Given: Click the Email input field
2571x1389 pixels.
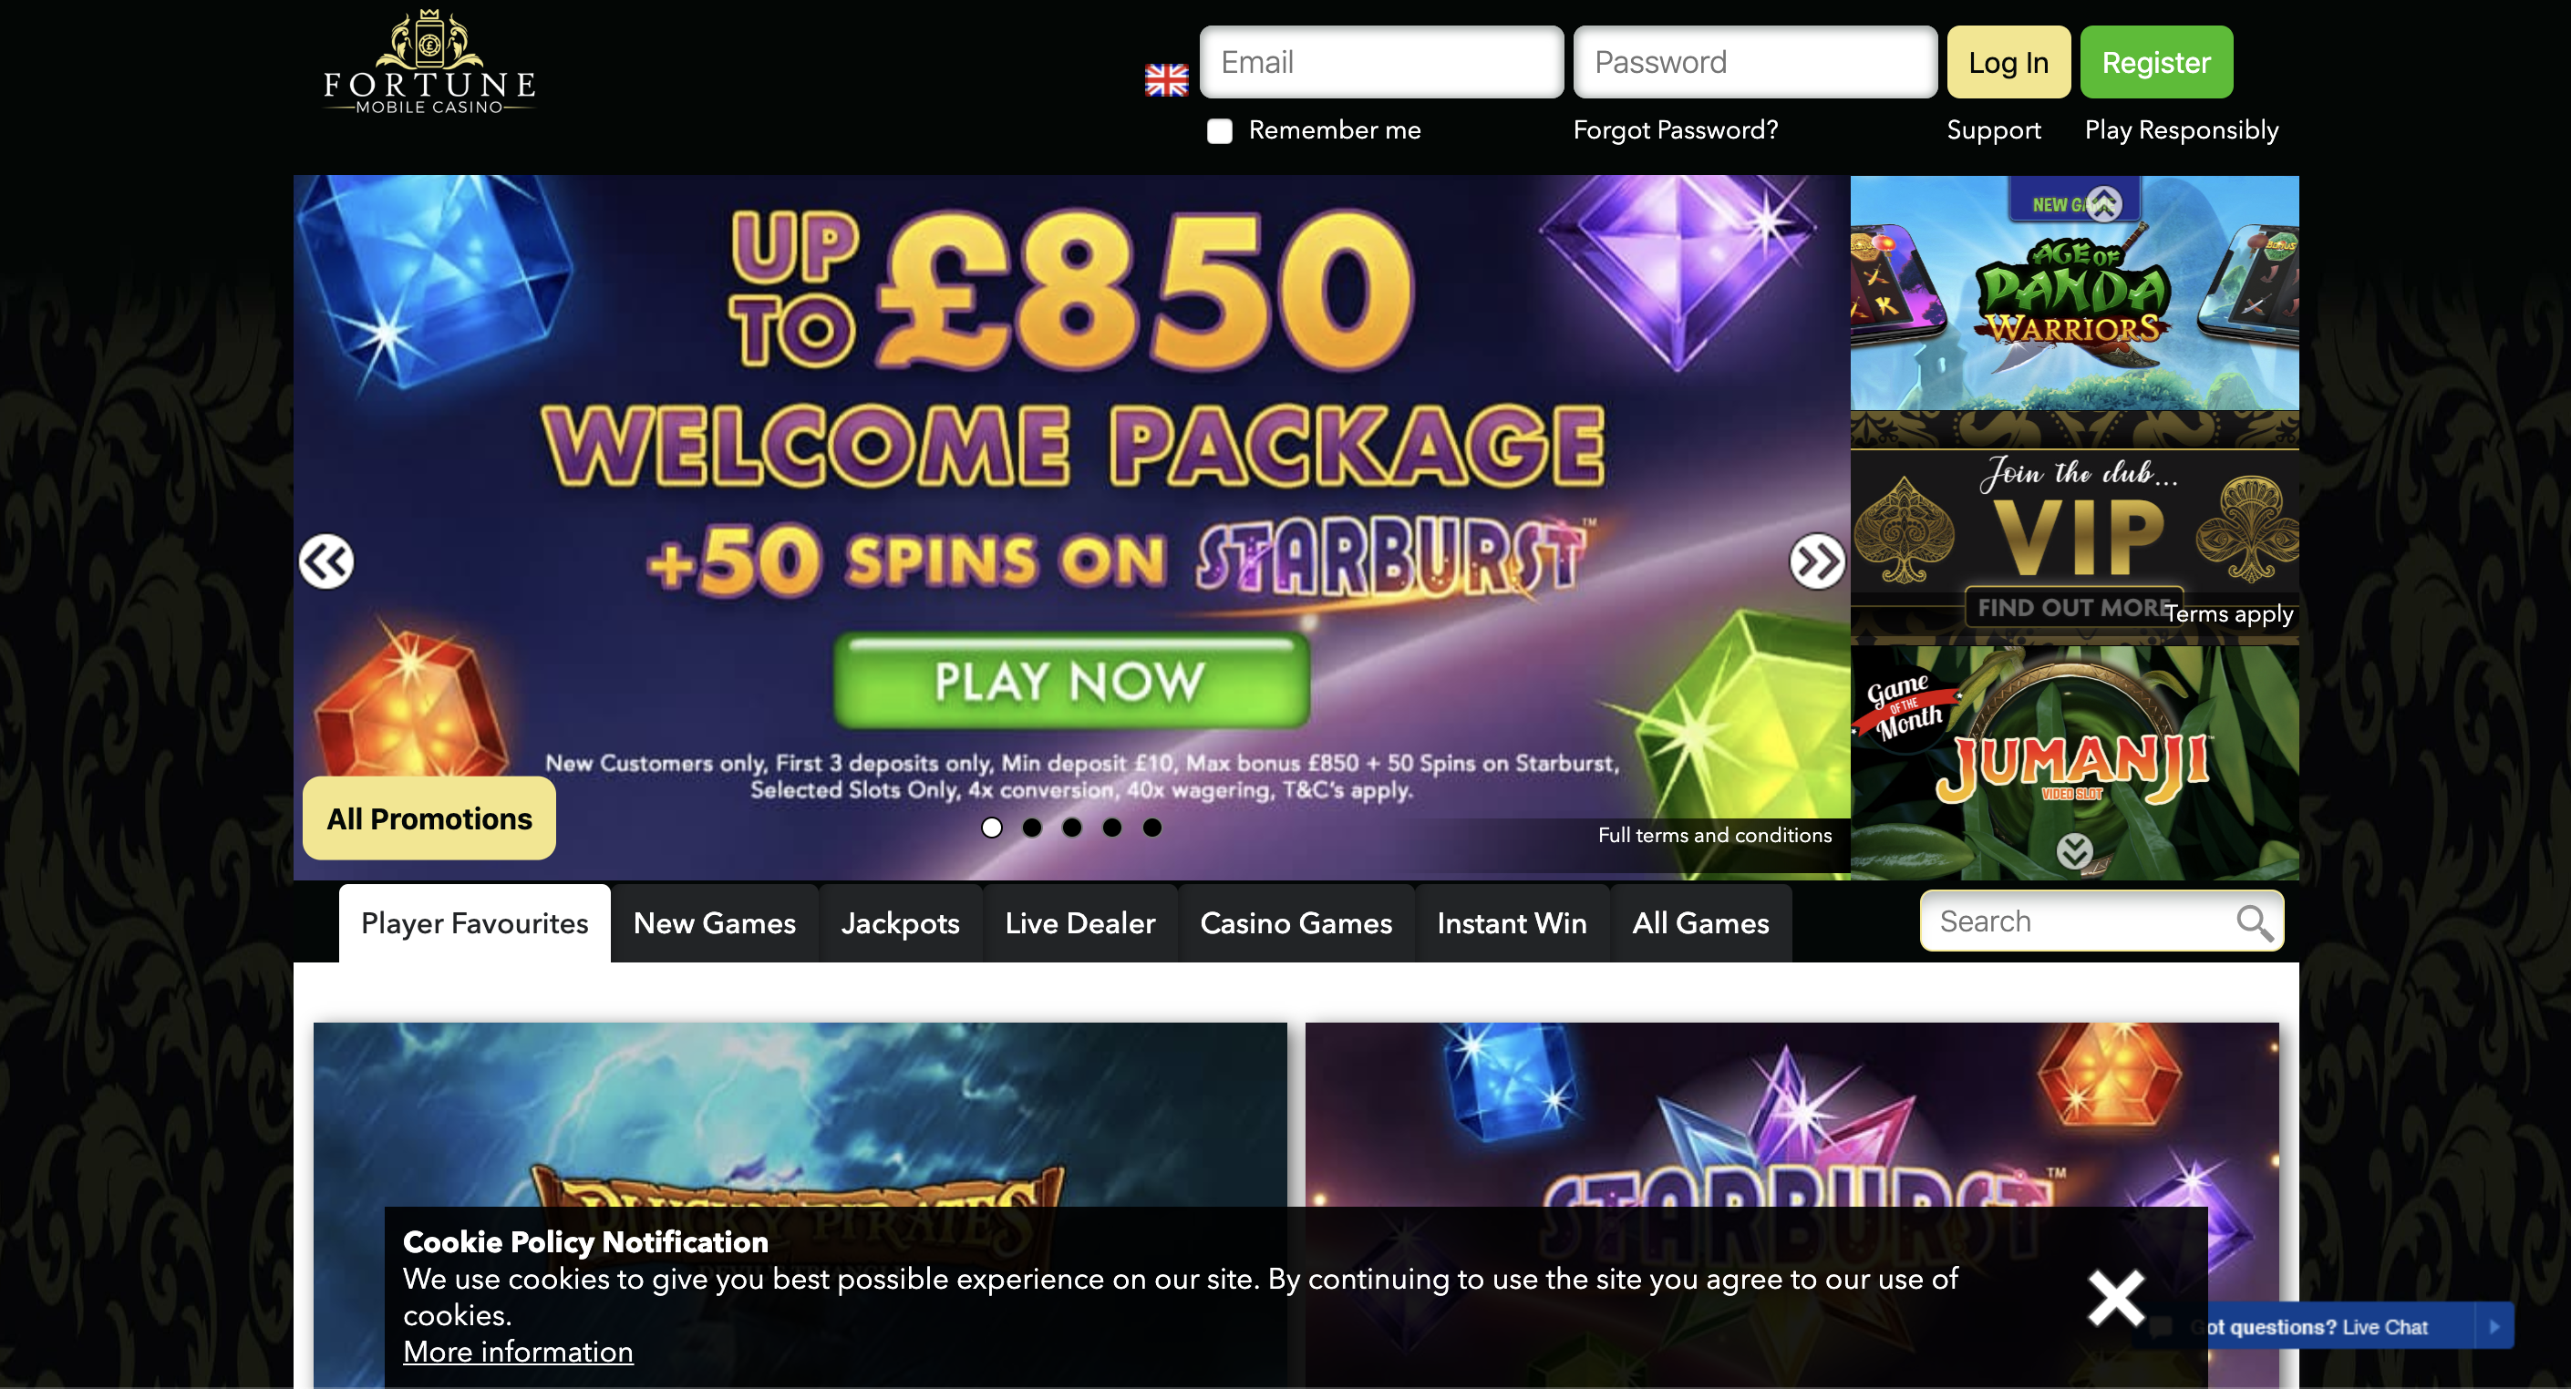Looking at the screenshot, I should [x=1381, y=62].
